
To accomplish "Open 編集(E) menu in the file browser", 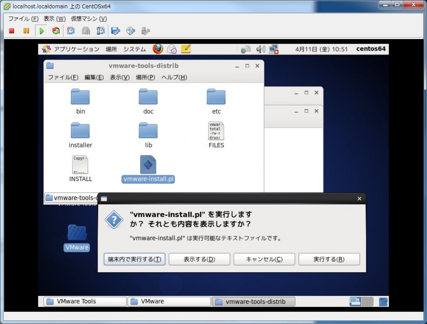I will (94, 77).
